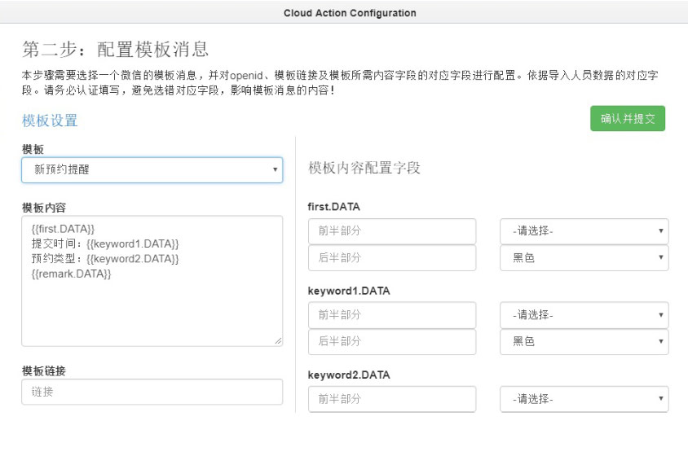Click first.DATA 后半部分 input field
Image resolution: width=688 pixels, height=456 pixels.
(x=392, y=258)
